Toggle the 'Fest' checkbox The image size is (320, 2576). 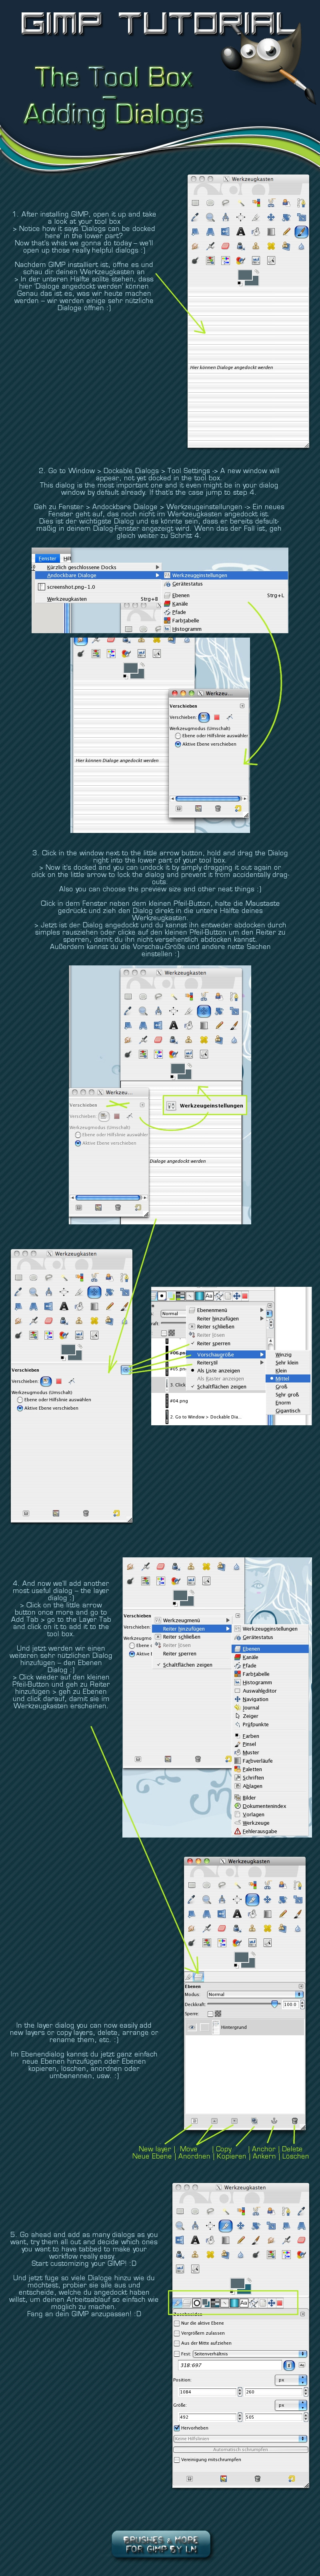pos(177,2353)
